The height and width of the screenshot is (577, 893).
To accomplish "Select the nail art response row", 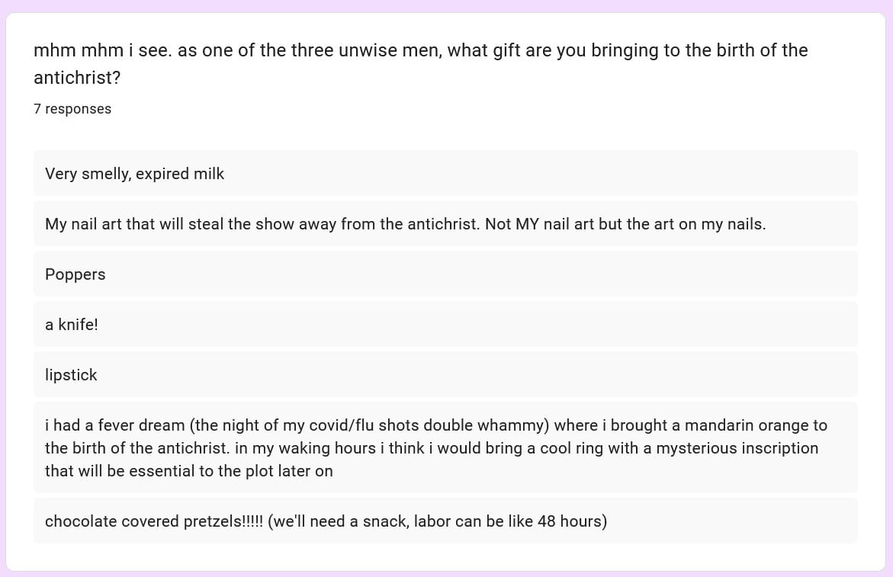I will [x=445, y=223].
